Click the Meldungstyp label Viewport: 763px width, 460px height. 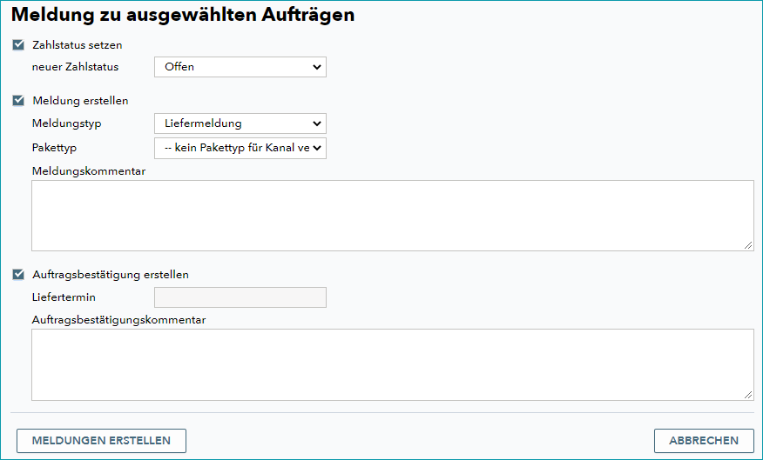[67, 123]
